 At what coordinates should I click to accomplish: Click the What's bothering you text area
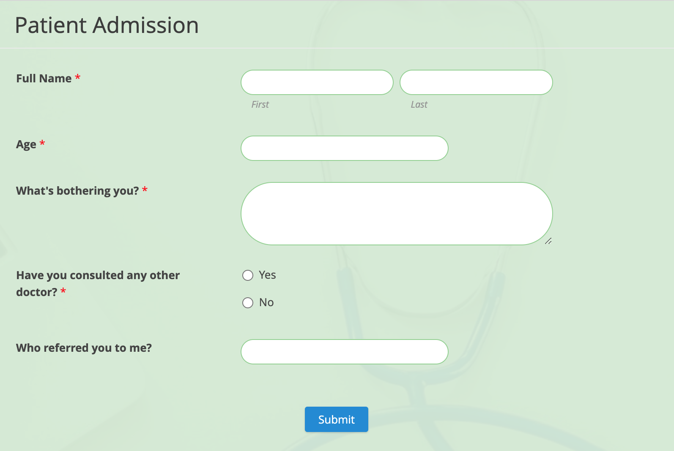[x=396, y=214]
